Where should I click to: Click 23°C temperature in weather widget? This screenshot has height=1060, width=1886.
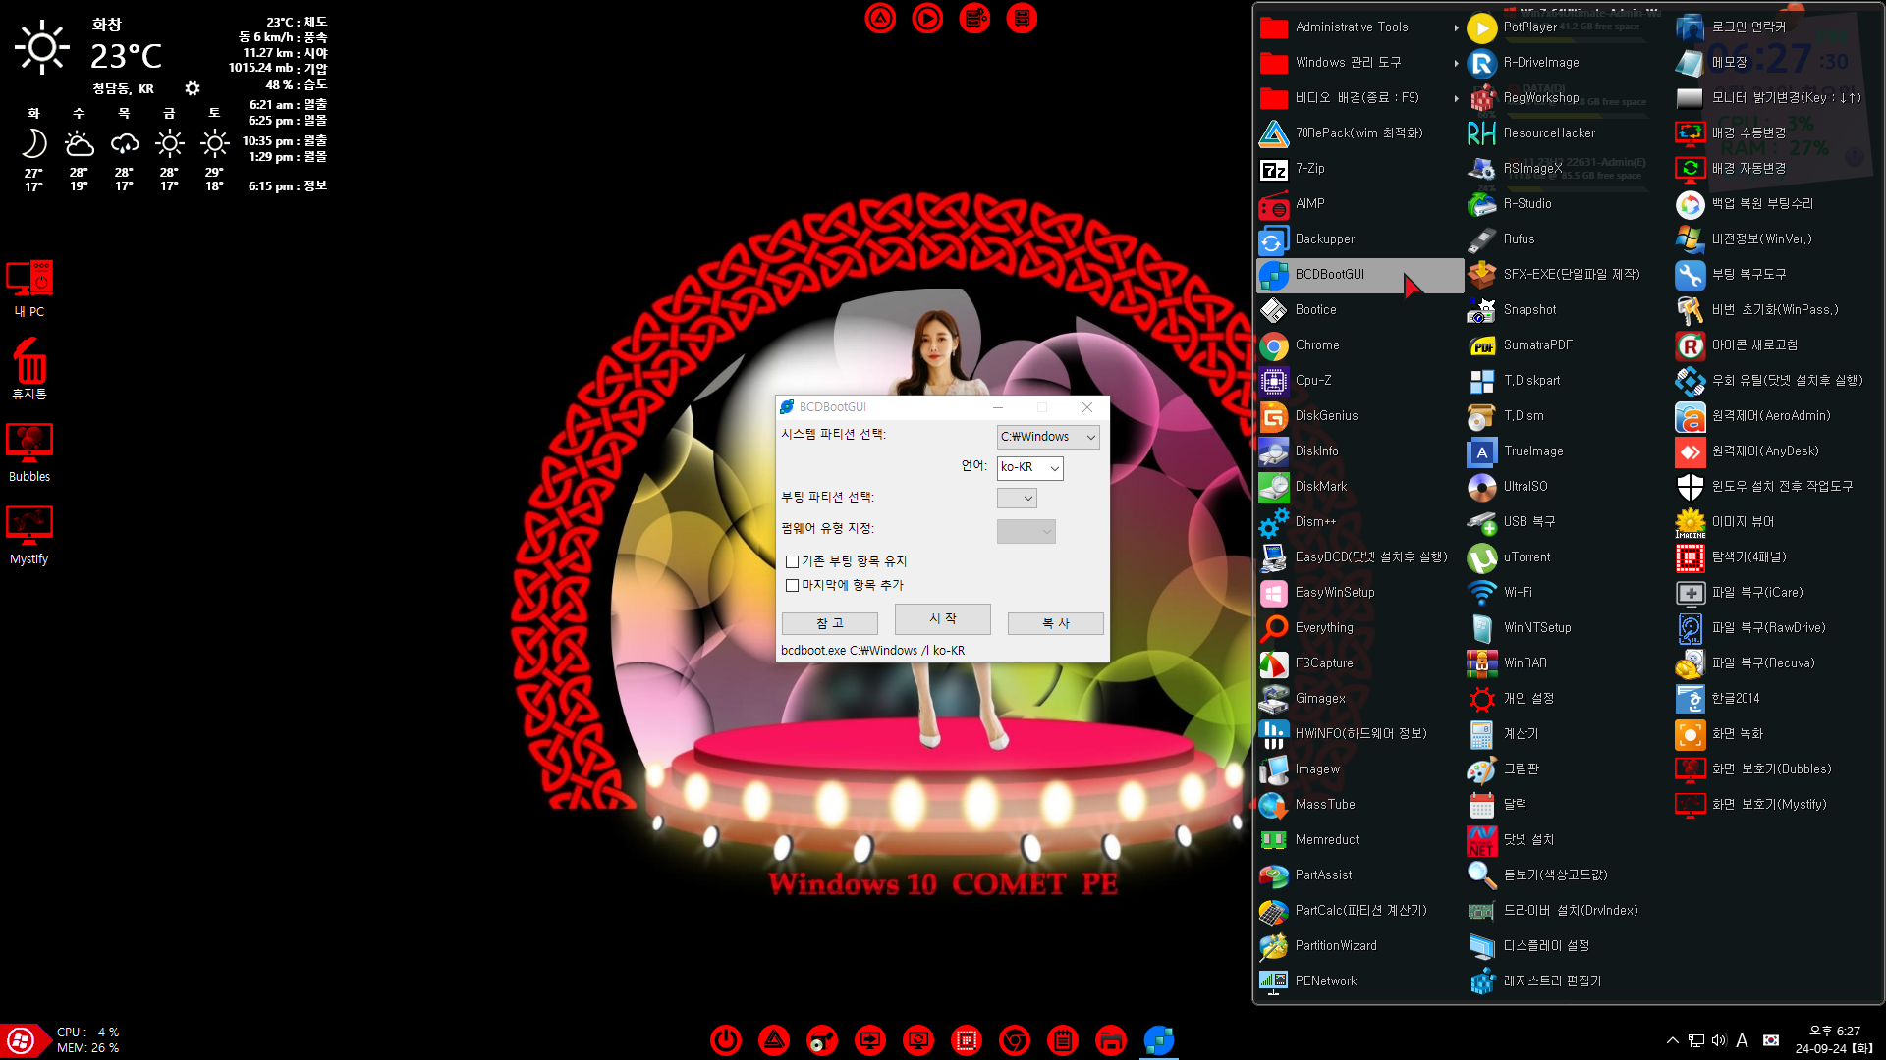126,56
